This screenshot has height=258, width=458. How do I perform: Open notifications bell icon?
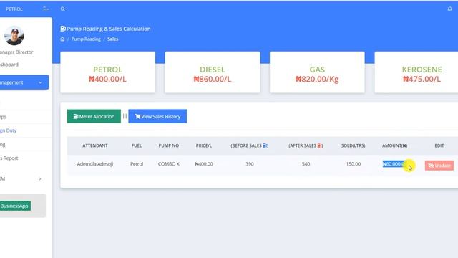click(450, 9)
